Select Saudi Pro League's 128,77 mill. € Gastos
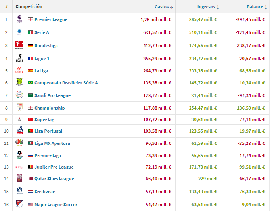This screenshot has height=211, width=270. [x=157, y=95]
